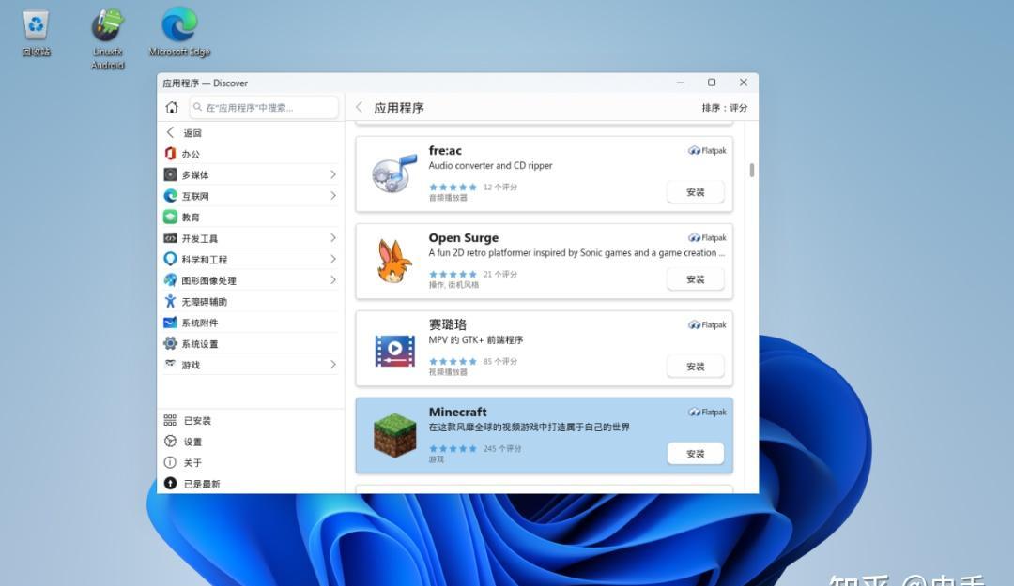1014x586 pixels.
Task: Click the "245 个评分" rating count
Action: point(502,449)
